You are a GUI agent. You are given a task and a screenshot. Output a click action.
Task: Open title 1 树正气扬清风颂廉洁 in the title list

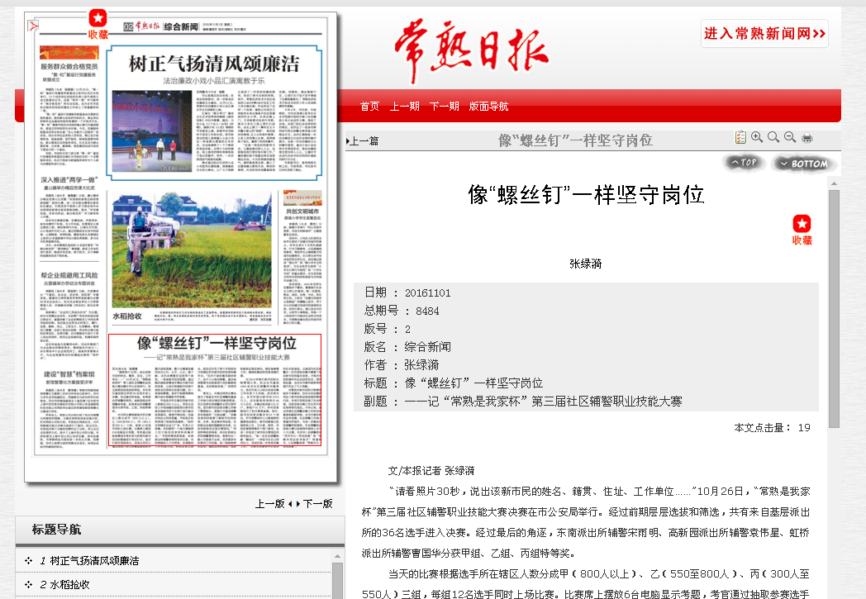[89, 560]
